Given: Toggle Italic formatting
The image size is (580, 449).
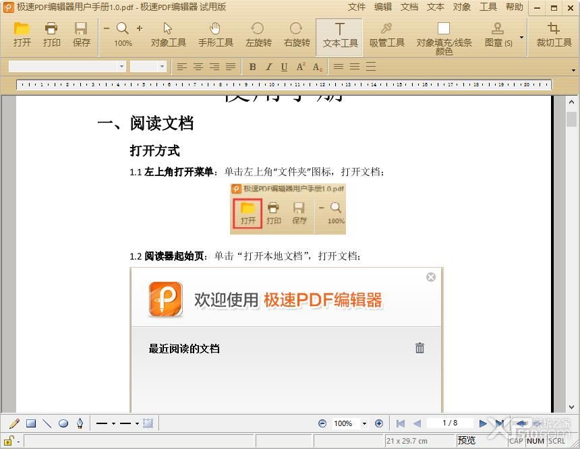Looking at the screenshot, I should pyautogui.click(x=269, y=67).
